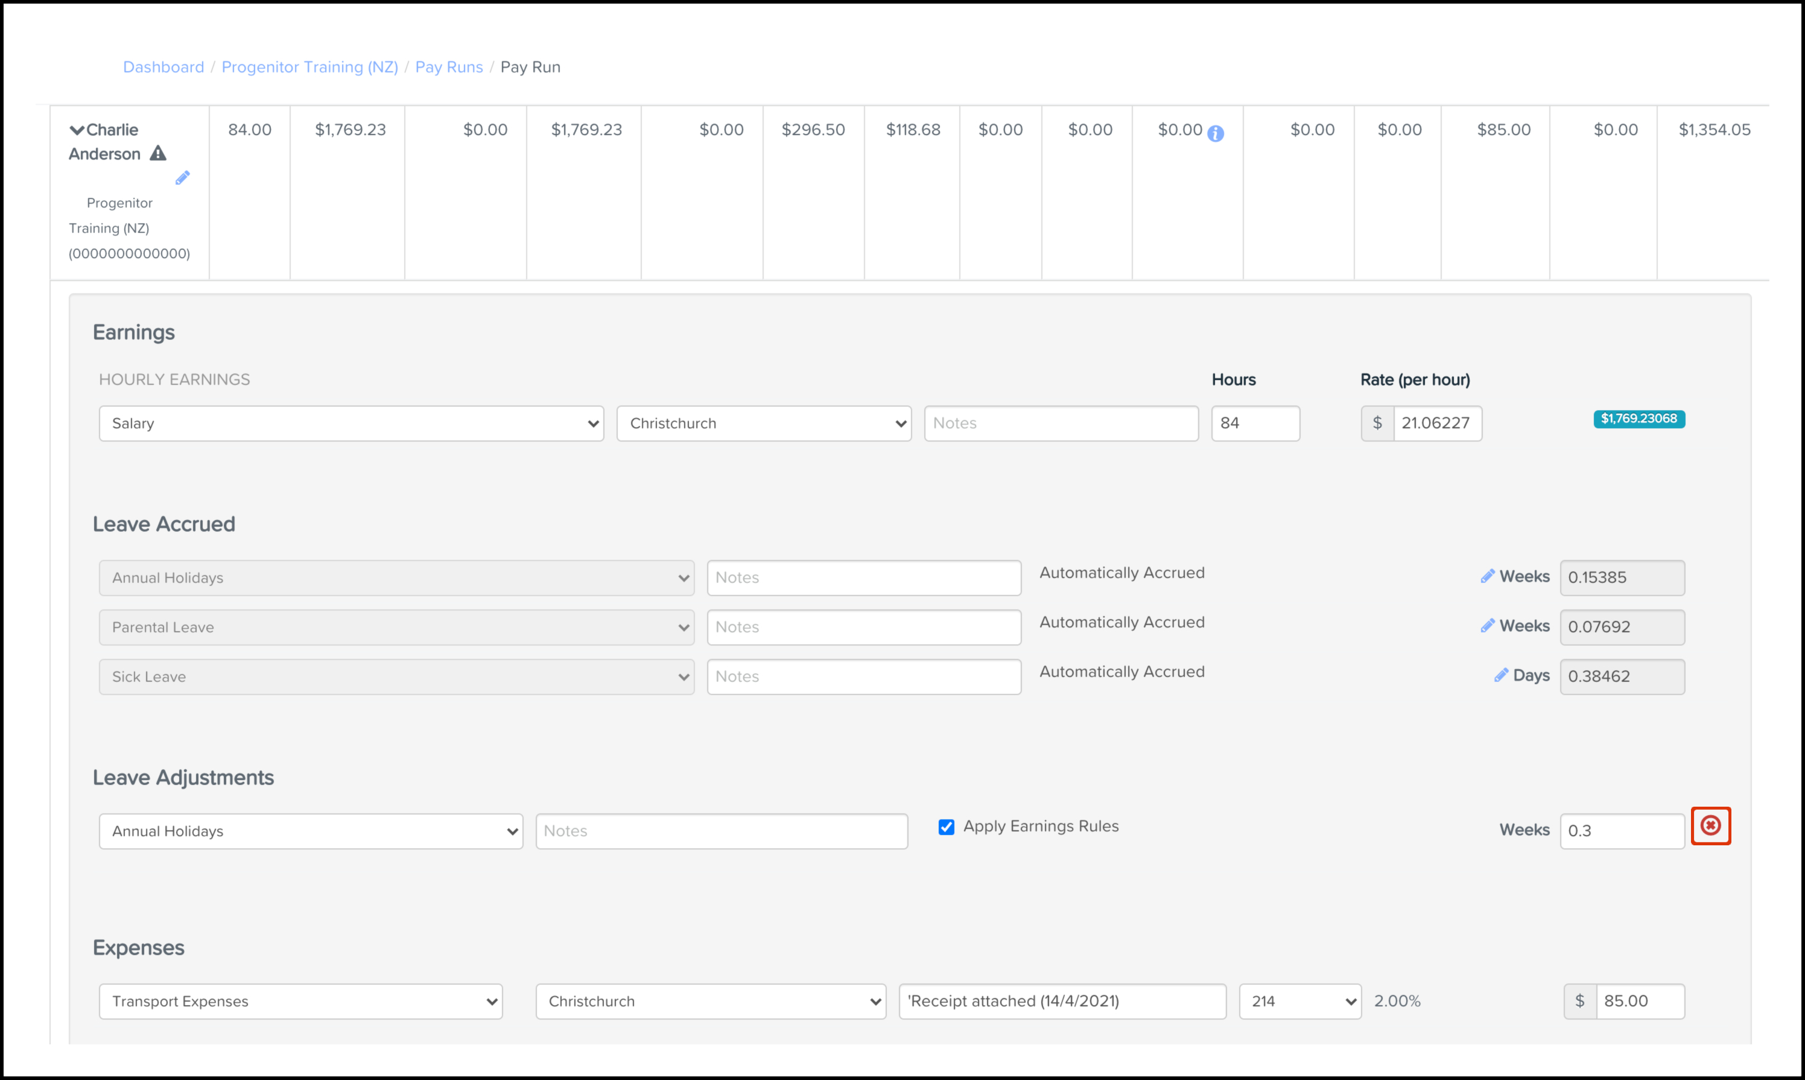This screenshot has height=1080, width=1805.
Task: Open the Christchurch location dropdown in Earnings
Action: pos(763,424)
